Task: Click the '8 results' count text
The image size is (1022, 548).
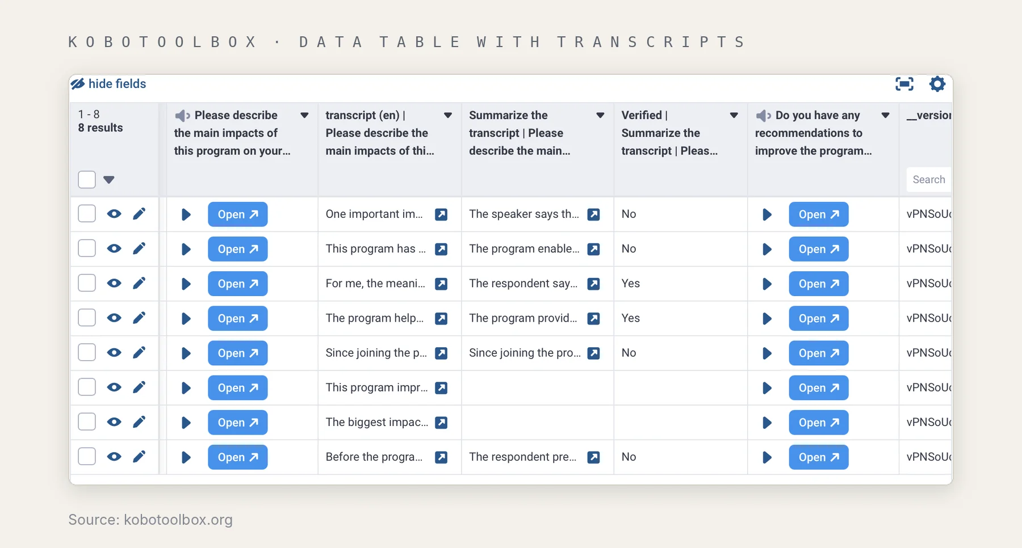Action: pos(100,128)
